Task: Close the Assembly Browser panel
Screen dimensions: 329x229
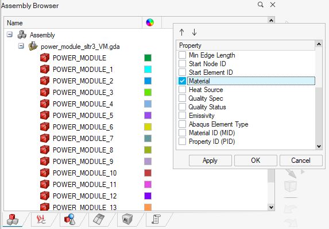Action: pyautogui.click(x=273, y=5)
